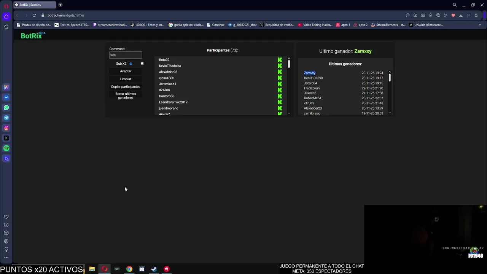Viewport: 487px width, 274px height.
Task: Select winner Frijolitokun in list
Action: pyautogui.click(x=312, y=88)
